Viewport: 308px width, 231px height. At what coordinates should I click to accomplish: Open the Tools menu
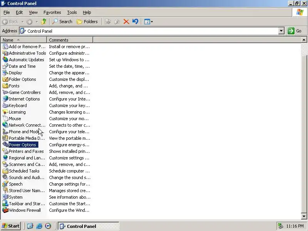pos(72,12)
